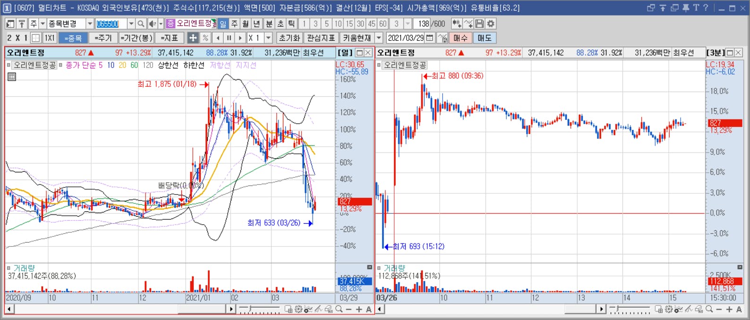The width and height of the screenshot is (750, 320).
Task: Open the chart settings gear in the top toolbar
Action: 491,24
